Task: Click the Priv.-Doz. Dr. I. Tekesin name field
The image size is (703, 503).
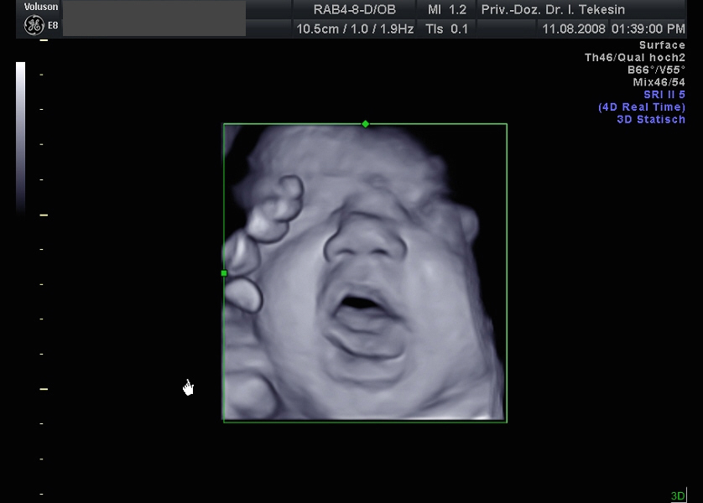Action: pos(581,10)
